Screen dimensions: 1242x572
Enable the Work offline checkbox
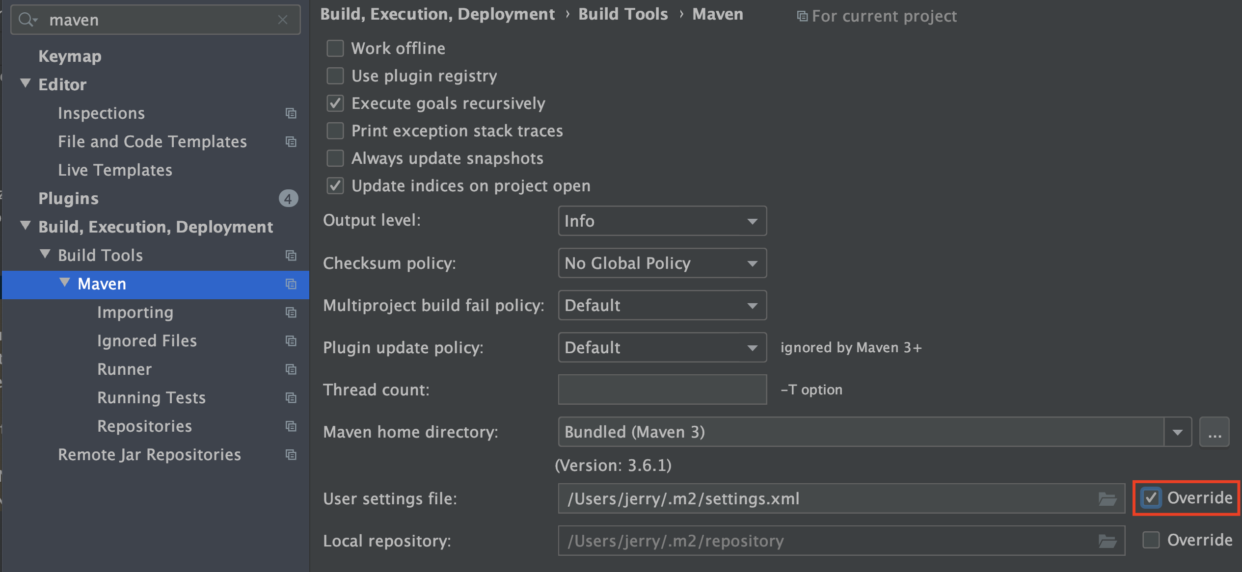point(335,49)
